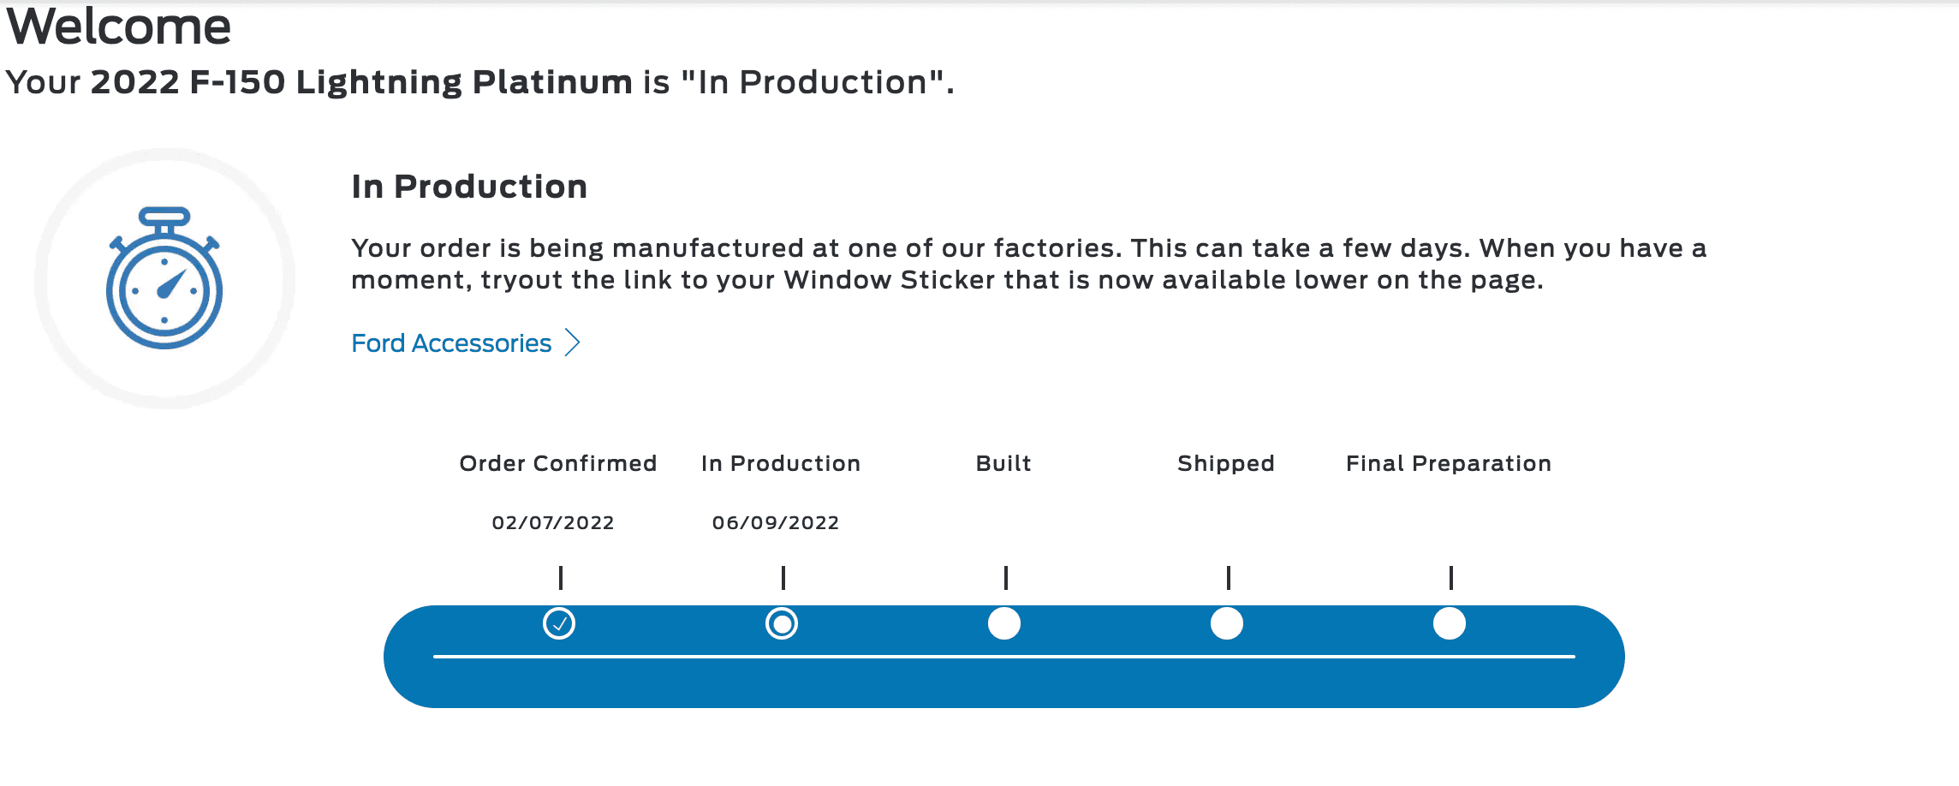
Task: Select the Built step circle
Action: [x=1004, y=623]
